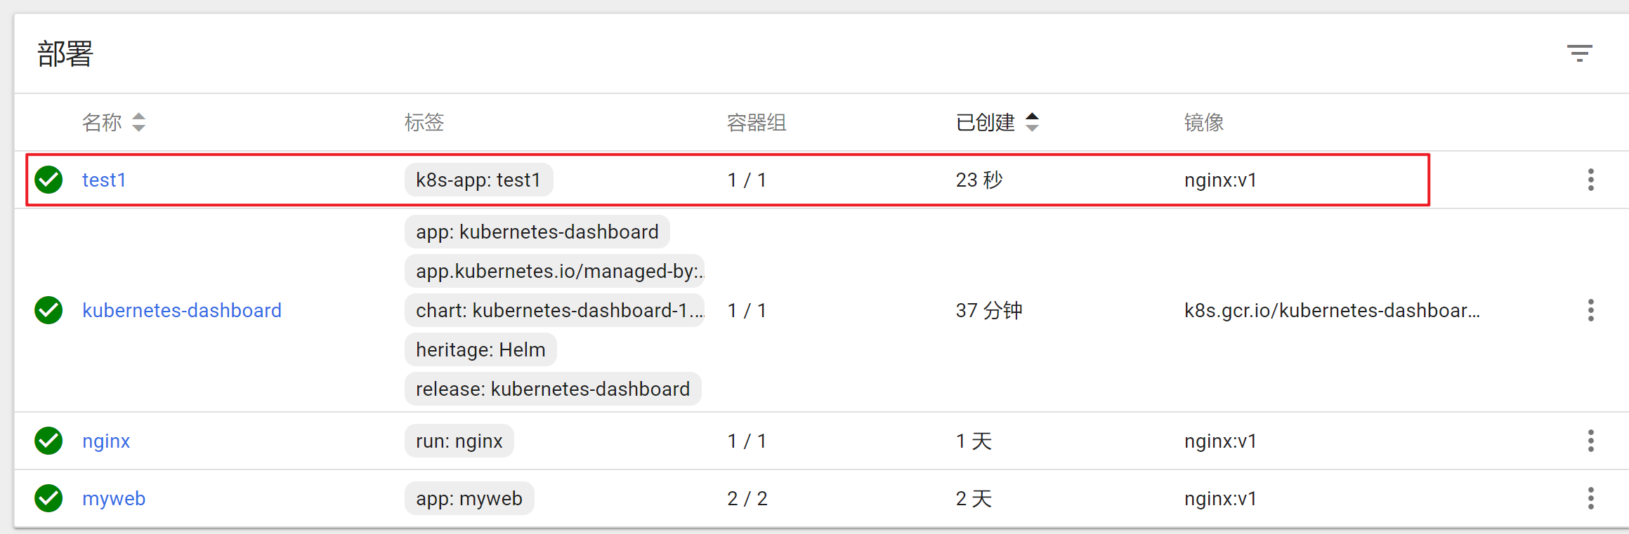1629x534 pixels.
Task: Click the run: nginx label chip
Action: click(x=459, y=441)
